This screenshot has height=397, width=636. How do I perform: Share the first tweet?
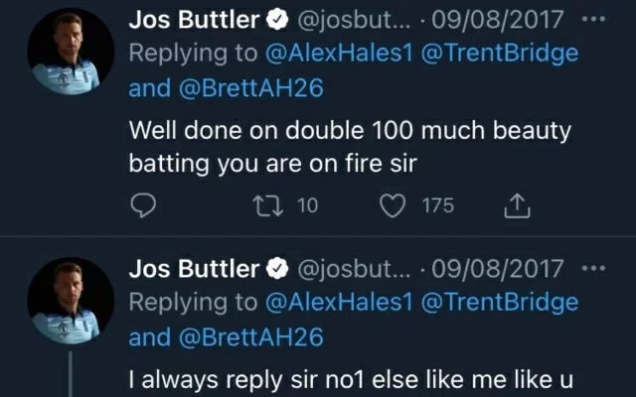tap(519, 205)
